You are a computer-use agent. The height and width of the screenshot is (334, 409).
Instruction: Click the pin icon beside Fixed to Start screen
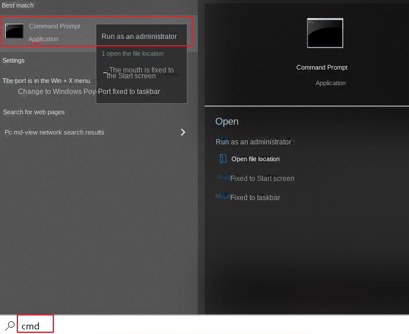(223, 178)
